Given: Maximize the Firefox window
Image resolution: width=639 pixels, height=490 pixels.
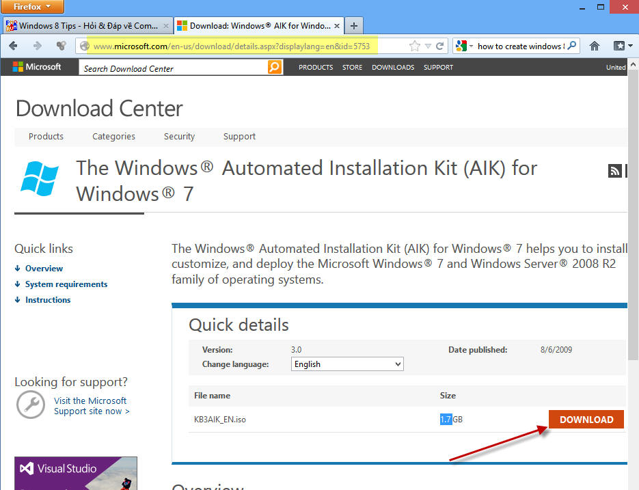Looking at the screenshot, I should point(601,7).
